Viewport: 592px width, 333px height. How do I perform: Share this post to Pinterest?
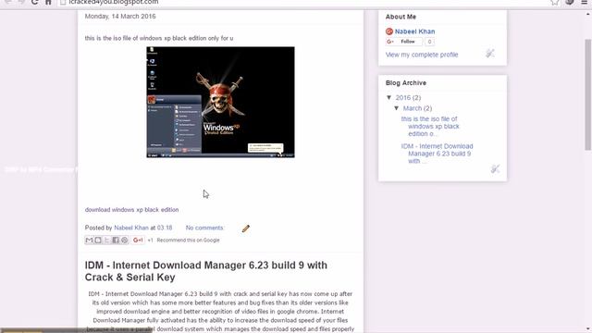pos(124,240)
